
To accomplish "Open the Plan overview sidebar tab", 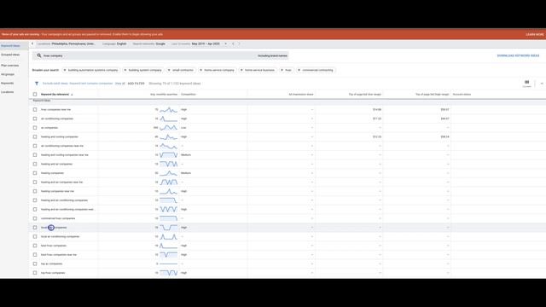I will click(x=9, y=66).
